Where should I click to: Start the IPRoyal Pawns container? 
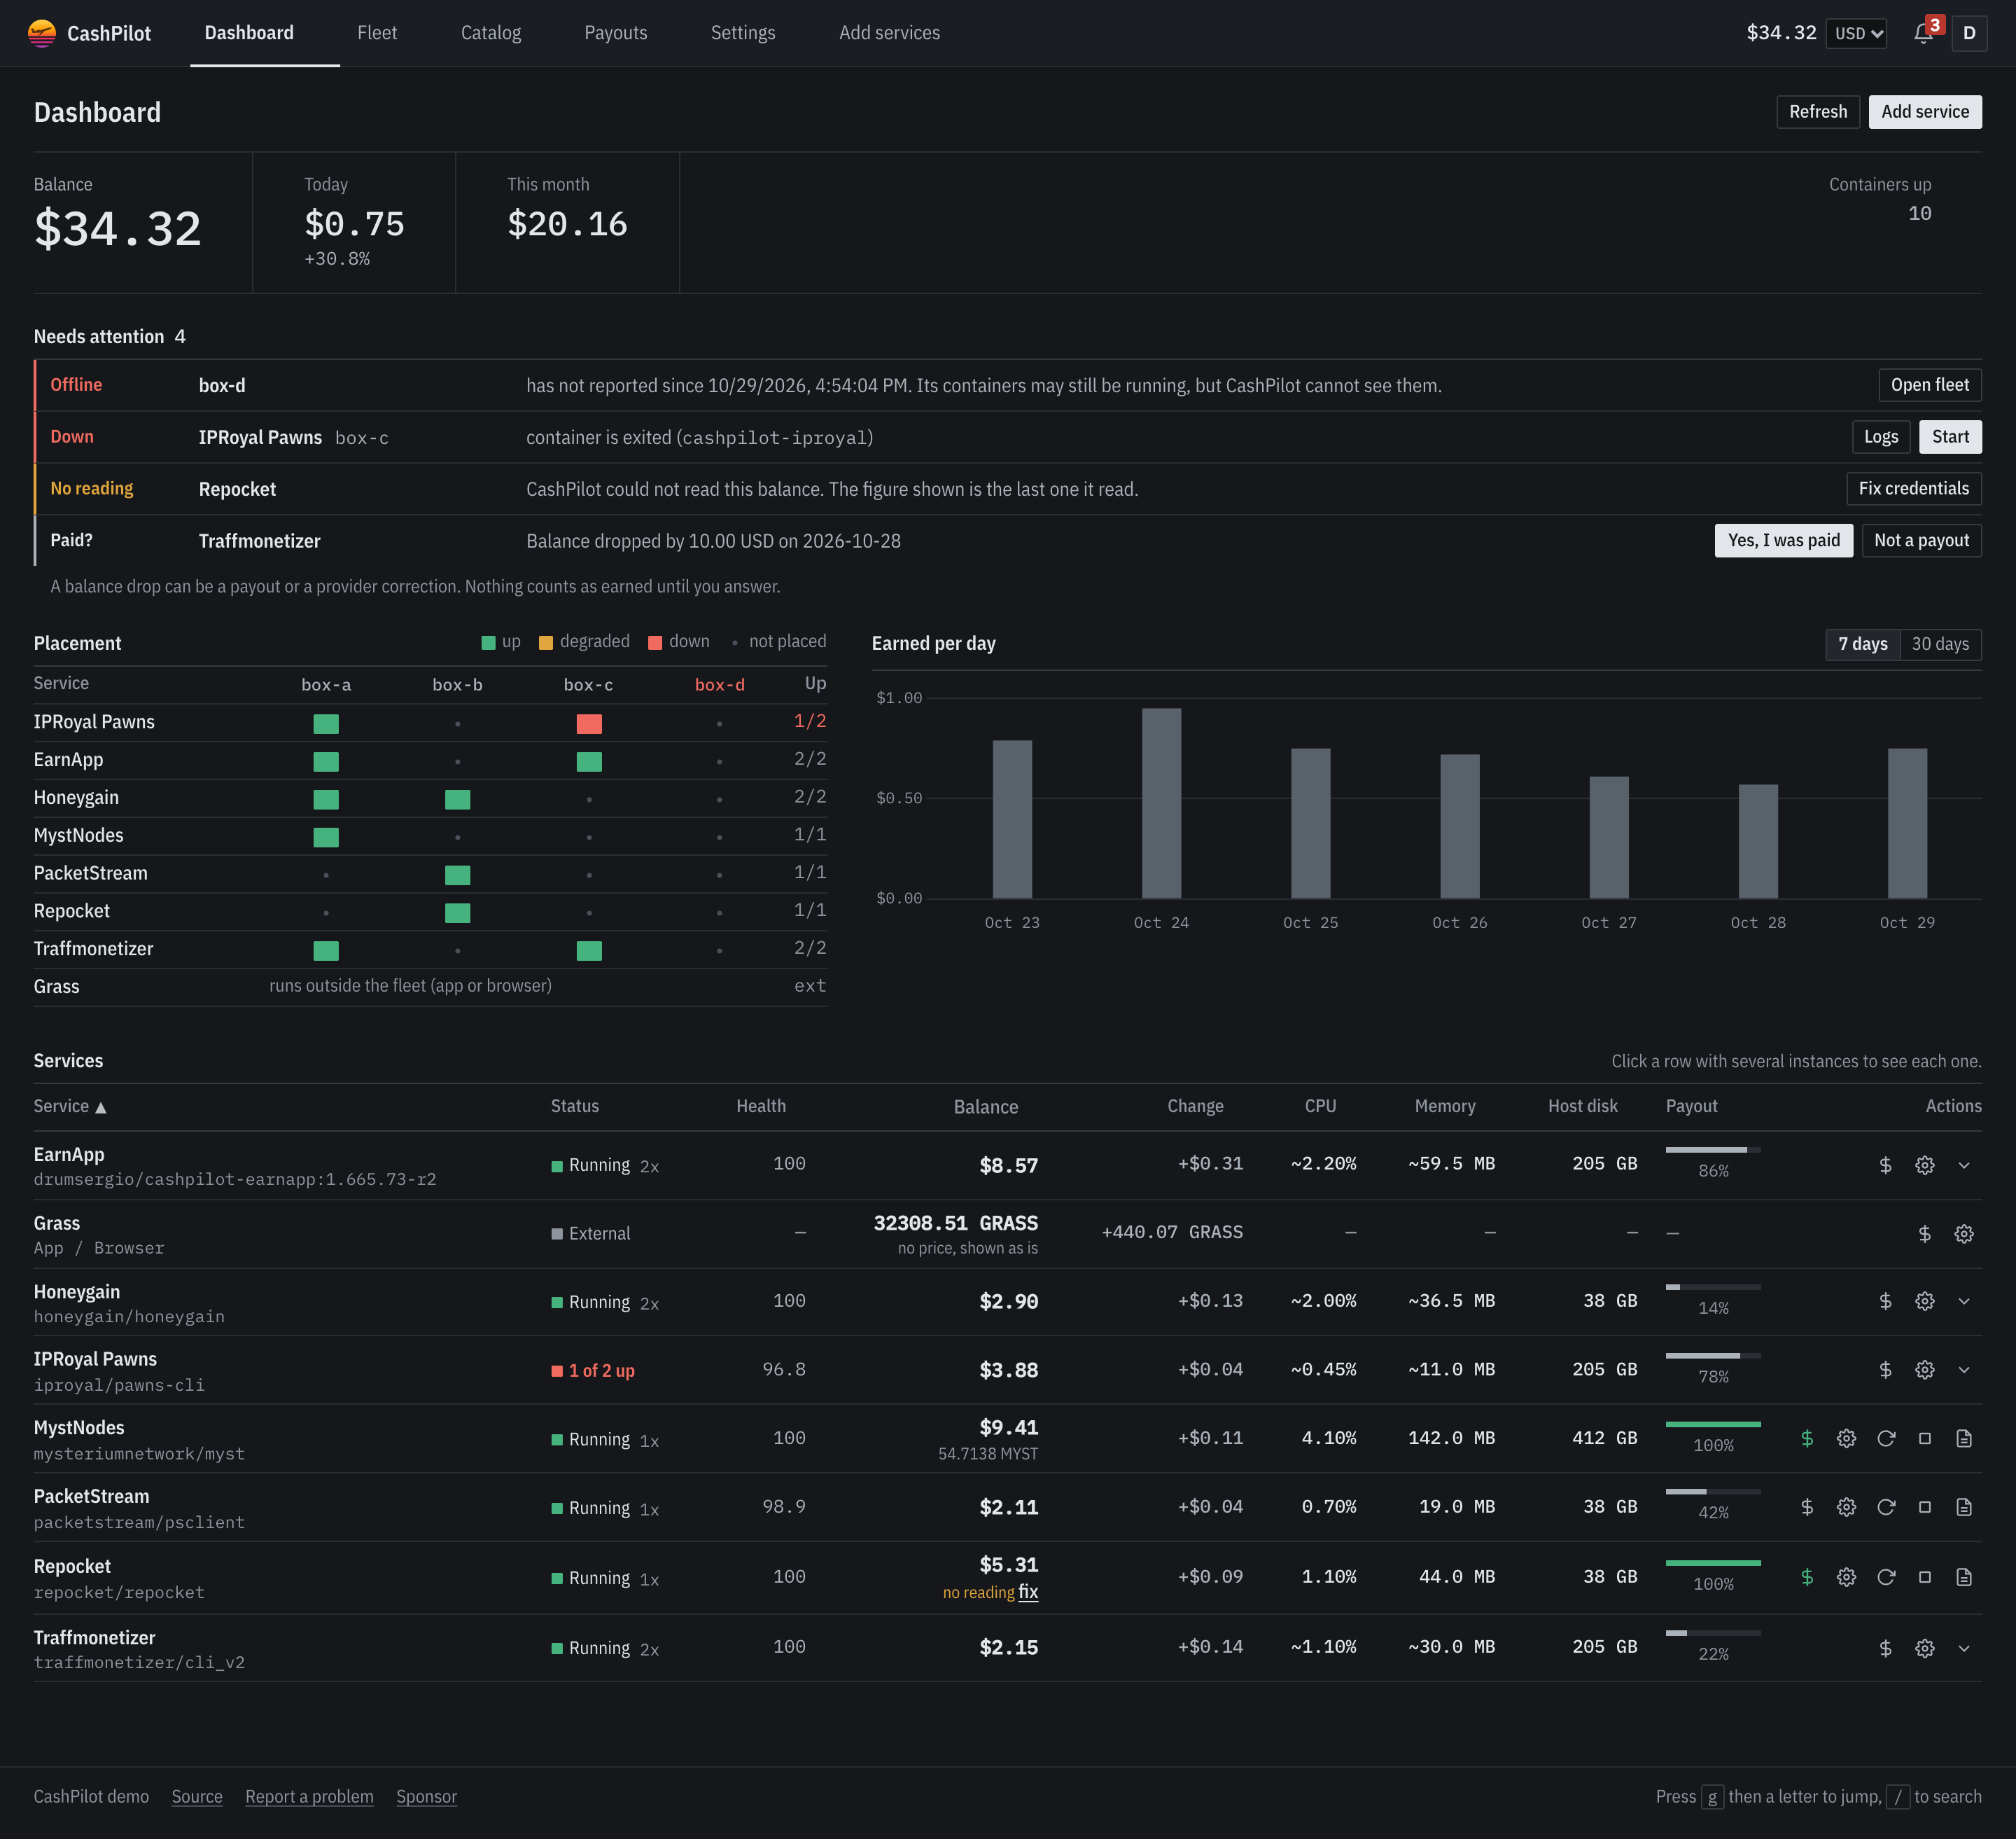point(1950,437)
